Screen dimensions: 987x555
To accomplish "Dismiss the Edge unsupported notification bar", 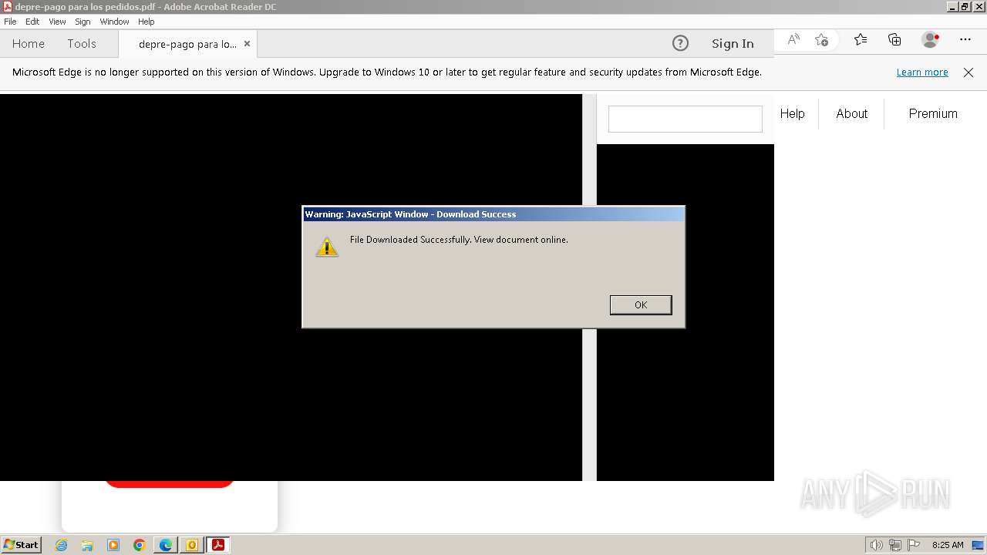I will click(x=968, y=72).
